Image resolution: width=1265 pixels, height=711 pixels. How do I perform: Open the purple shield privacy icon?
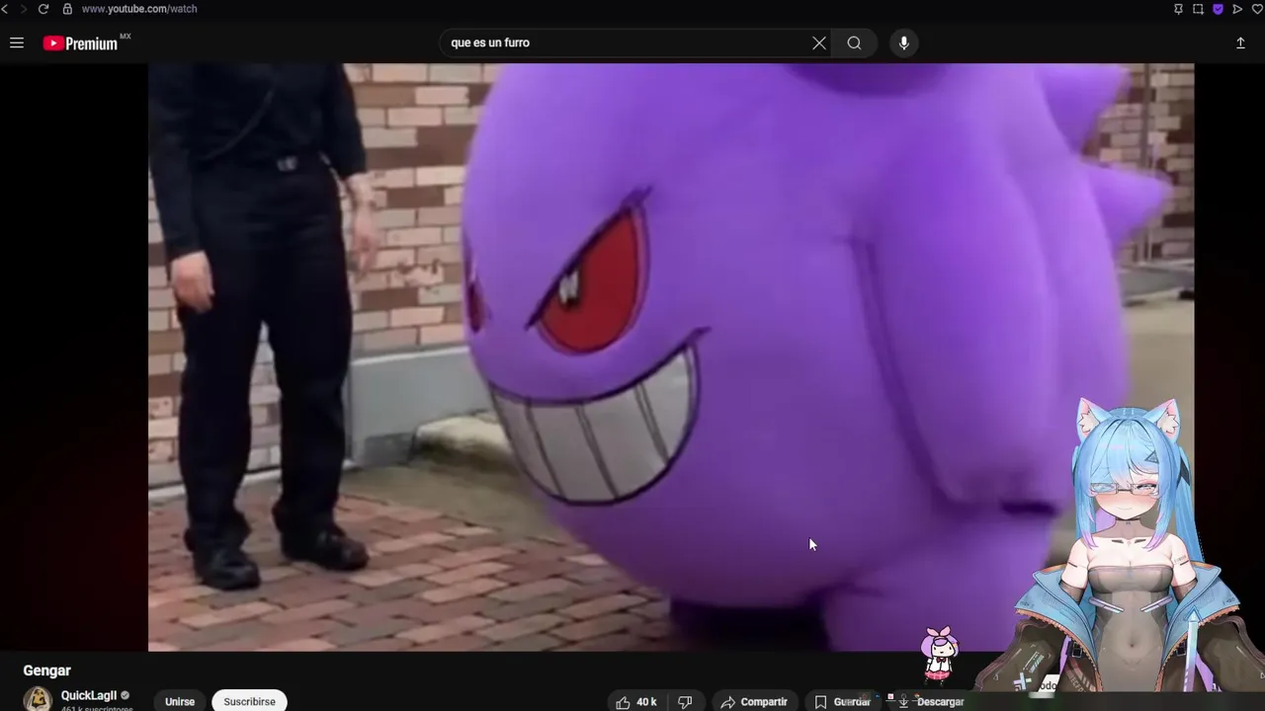point(1218,9)
